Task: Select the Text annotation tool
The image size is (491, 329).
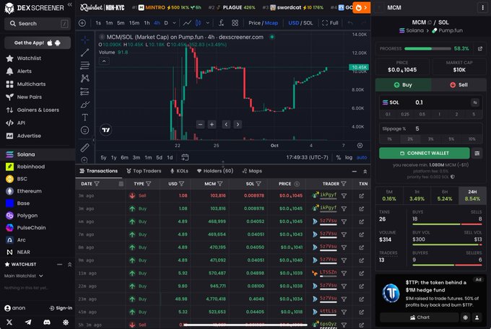Action: pyautogui.click(x=84, y=118)
